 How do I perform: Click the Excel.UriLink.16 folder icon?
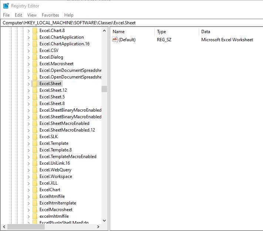coord(35,163)
